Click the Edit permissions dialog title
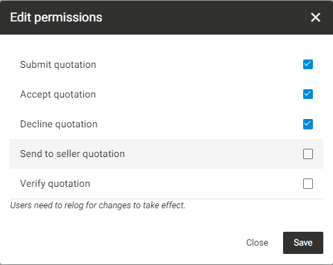This screenshot has height=265, width=333. point(56,17)
